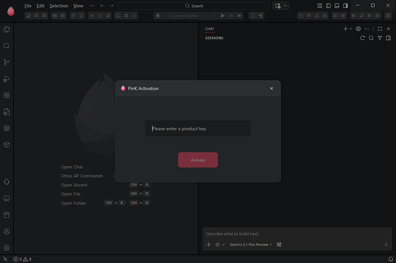
Task: Click the errors and warnings counter in the status bar
Action: (22, 259)
